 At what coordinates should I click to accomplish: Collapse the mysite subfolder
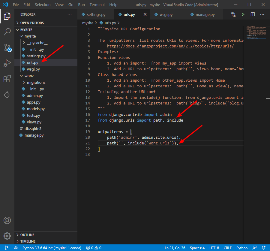pyautogui.click(x=46, y=36)
